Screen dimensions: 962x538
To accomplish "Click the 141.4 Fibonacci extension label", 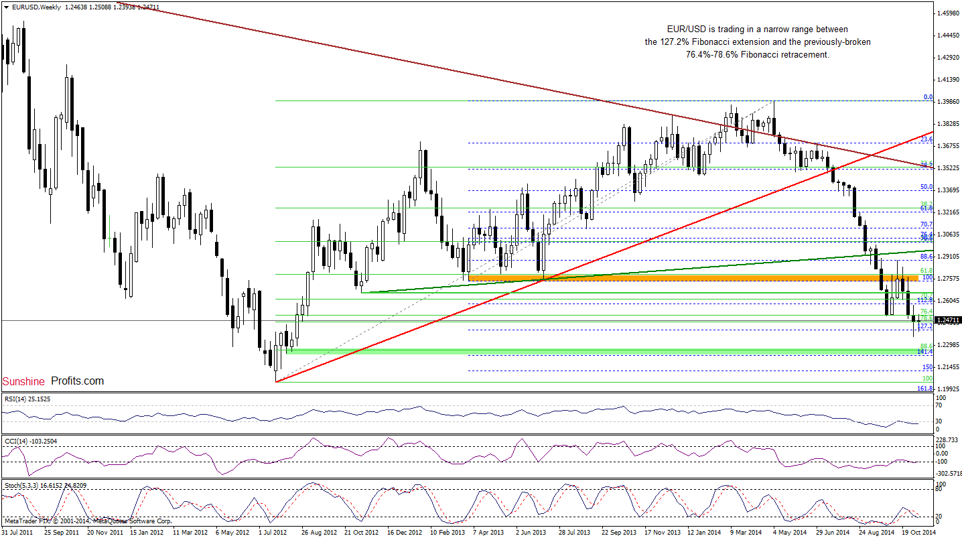I will 925,352.
